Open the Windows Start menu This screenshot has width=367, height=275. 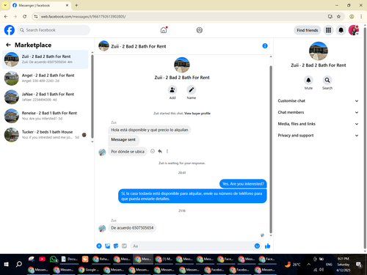pyautogui.click(x=7, y=264)
